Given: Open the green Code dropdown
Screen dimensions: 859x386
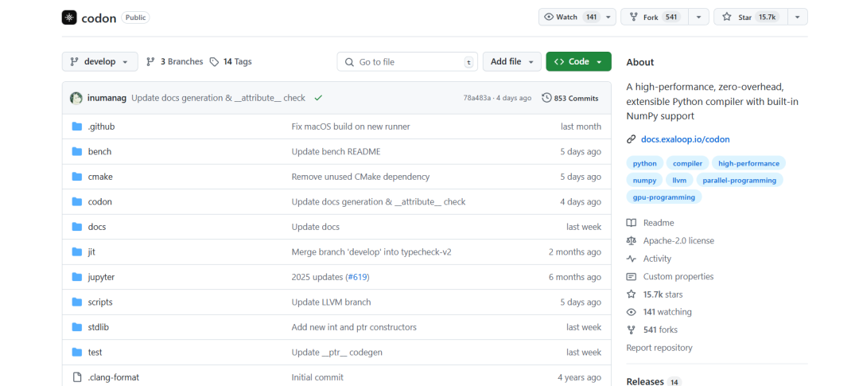Looking at the screenshot, I should 578,62.
